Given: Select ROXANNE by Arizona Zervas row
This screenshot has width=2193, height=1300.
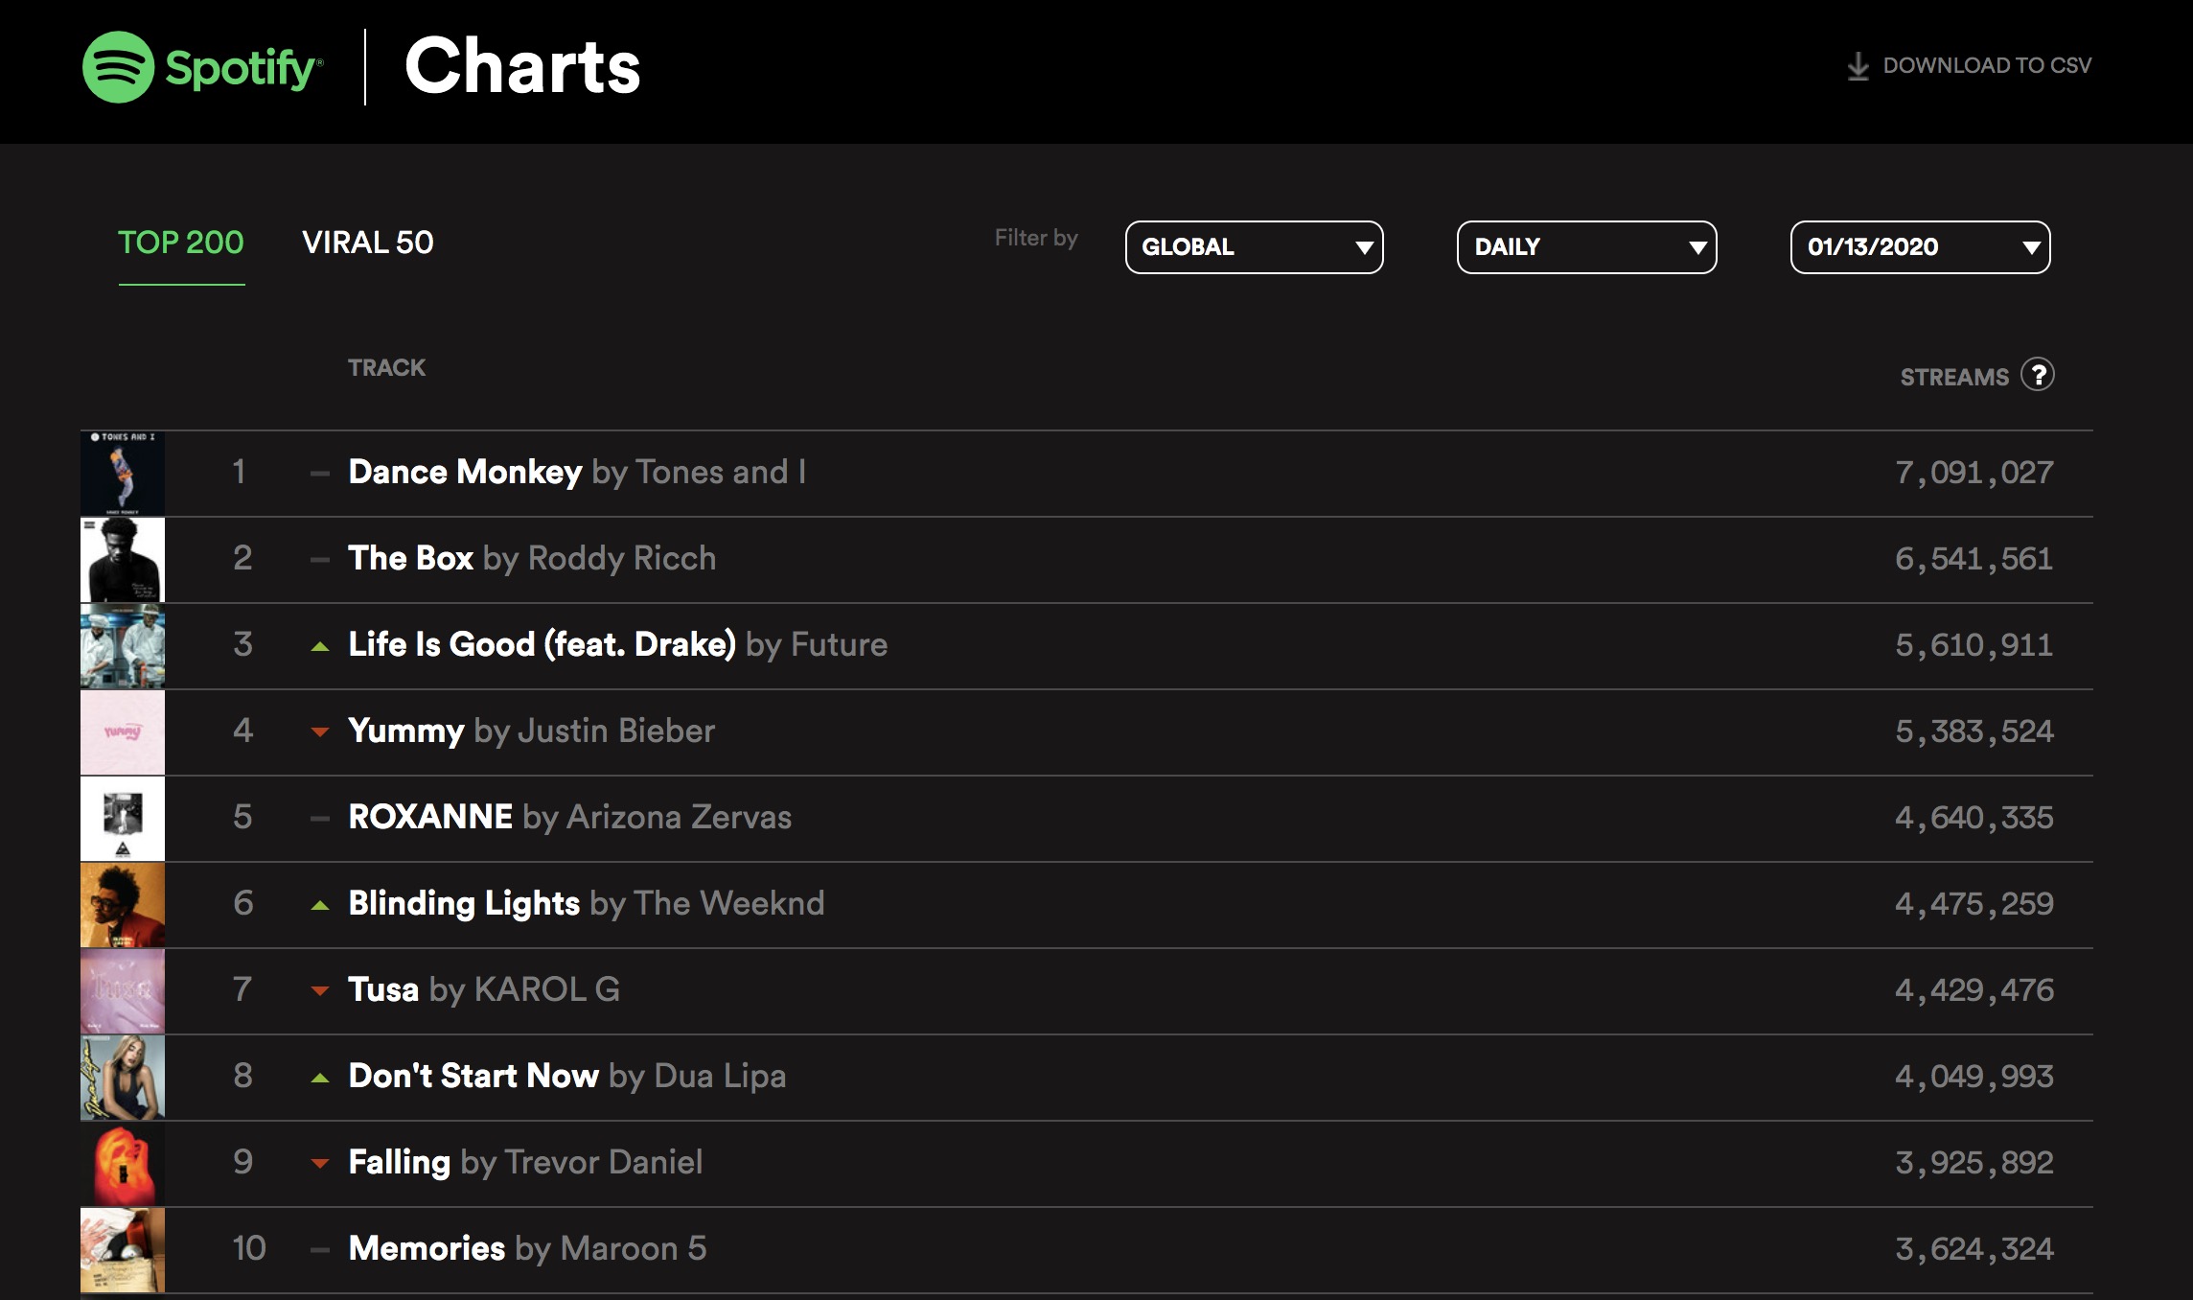Looking at the screenshot, I should click(x=1087, y=819).
